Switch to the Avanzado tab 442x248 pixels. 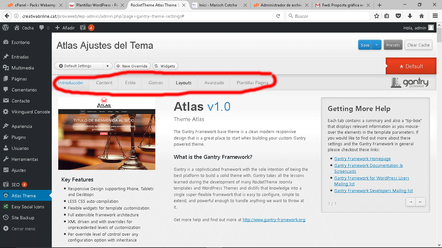point(214,83)
